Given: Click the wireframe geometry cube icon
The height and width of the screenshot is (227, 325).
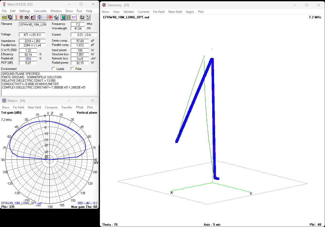Looking at the screenshot, I should coord(21,17).
